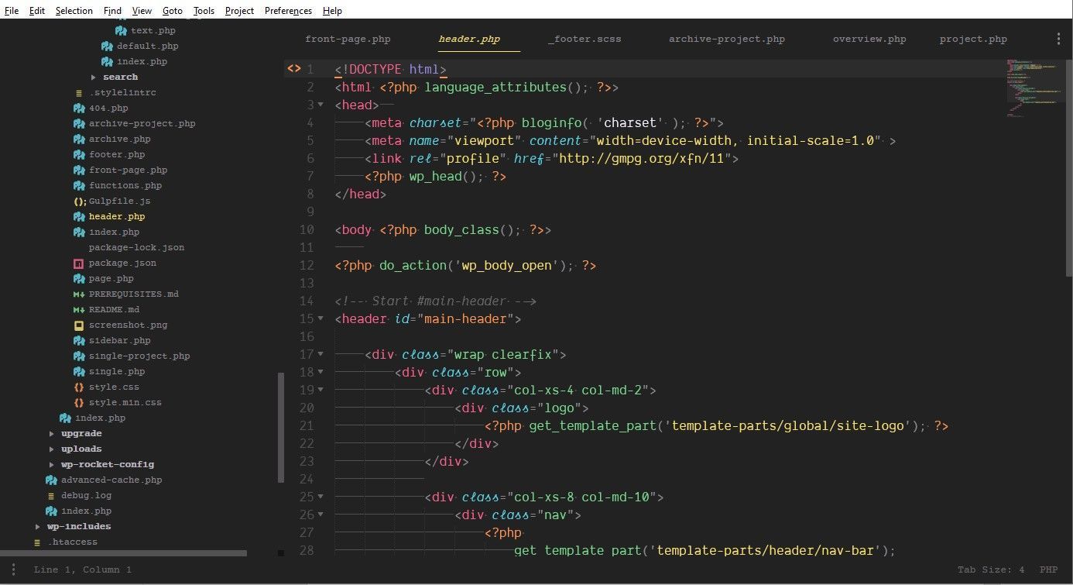Expand the wp-includes folder
This screenshot has width=1073, height=585.
click(x=38, y=527)
